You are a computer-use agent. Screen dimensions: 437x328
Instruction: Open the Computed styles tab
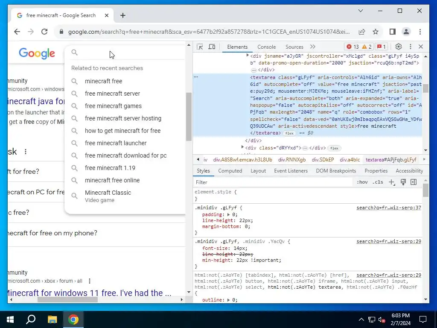click(x=230, y=171)
